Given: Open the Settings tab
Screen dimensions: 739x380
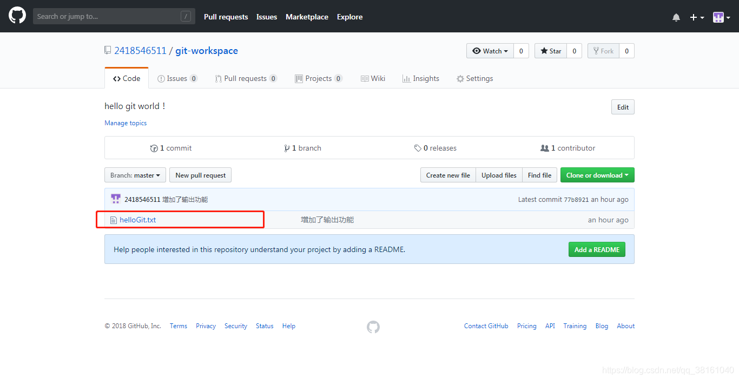Looking at the screenshot, I should tap(474, 78).
